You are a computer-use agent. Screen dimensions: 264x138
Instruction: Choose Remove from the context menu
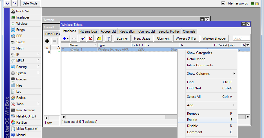208,114
